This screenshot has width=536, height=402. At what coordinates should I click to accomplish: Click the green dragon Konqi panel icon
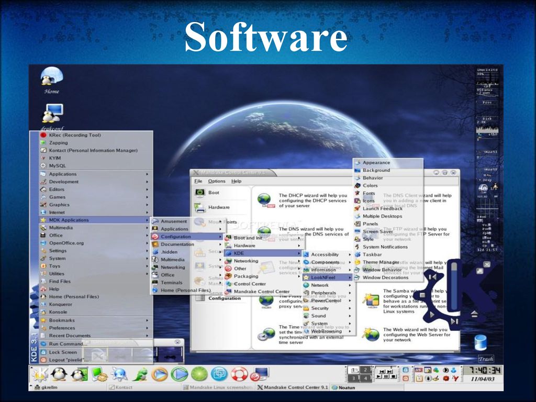coord(140,374)
